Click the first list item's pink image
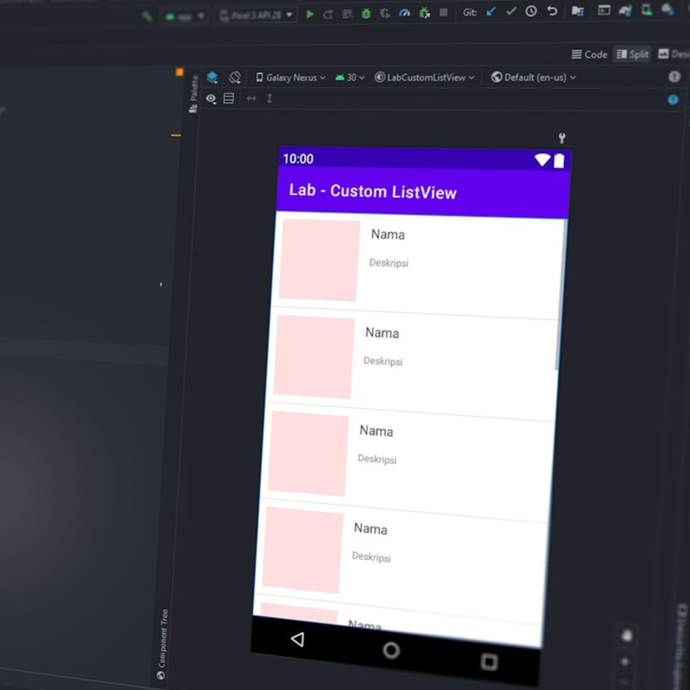 [320, 260]
